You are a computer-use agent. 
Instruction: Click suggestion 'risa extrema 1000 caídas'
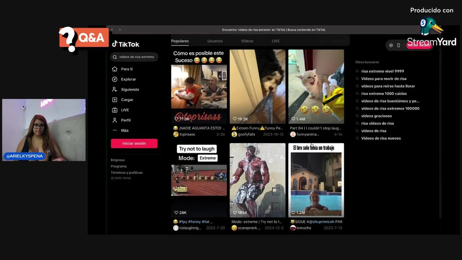pos(384,94)
